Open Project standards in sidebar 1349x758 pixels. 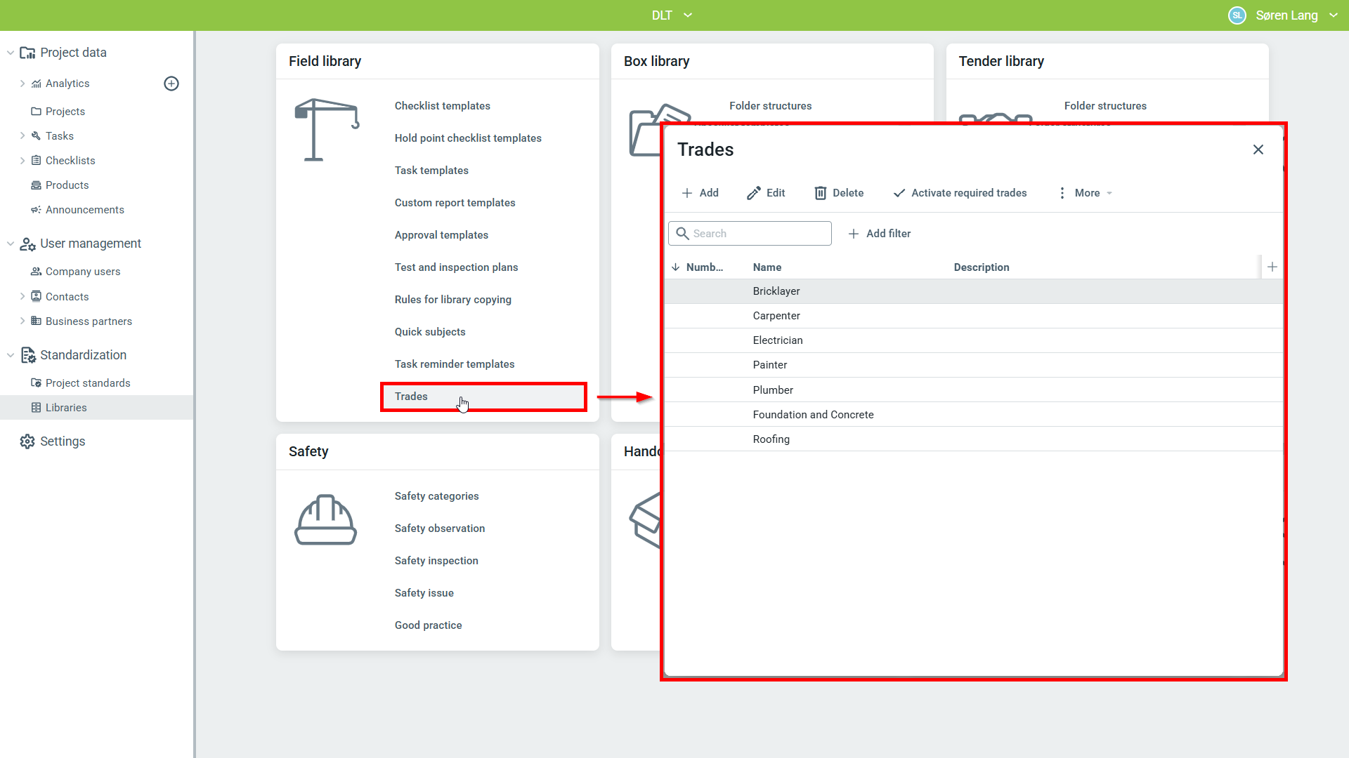coord(88,383)
